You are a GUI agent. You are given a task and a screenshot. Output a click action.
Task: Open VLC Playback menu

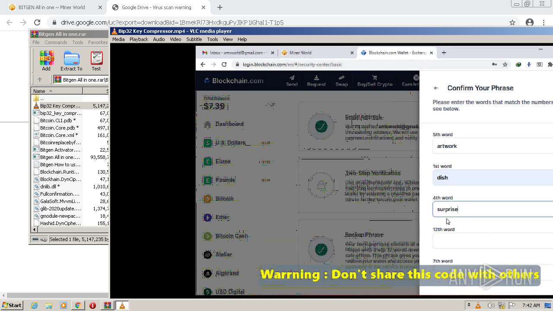click(139, 39)
